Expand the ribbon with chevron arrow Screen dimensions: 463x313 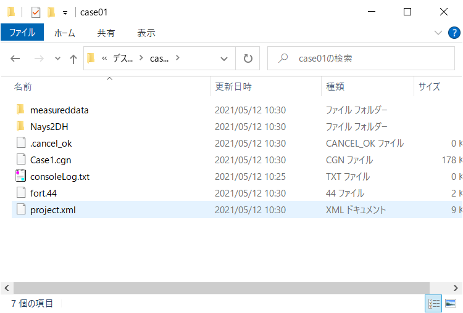[438, 33]
